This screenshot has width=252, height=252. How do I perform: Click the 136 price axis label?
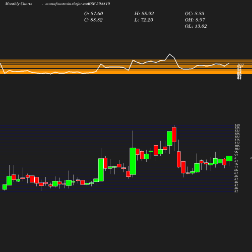pos(237,128)
